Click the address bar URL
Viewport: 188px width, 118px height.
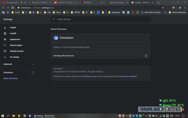coord(43,8)
